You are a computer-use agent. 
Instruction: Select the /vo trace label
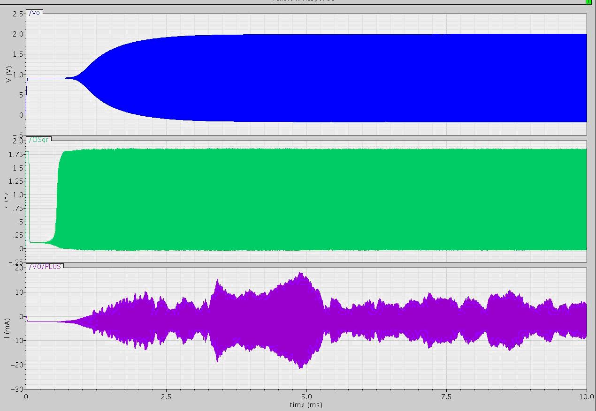(x=35, y=13)
